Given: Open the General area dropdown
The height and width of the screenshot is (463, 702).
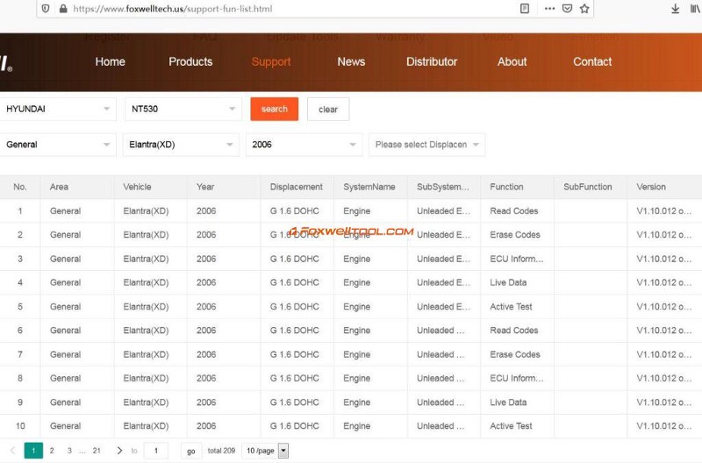Looking at the screenshot, I should tap(58, 145).
